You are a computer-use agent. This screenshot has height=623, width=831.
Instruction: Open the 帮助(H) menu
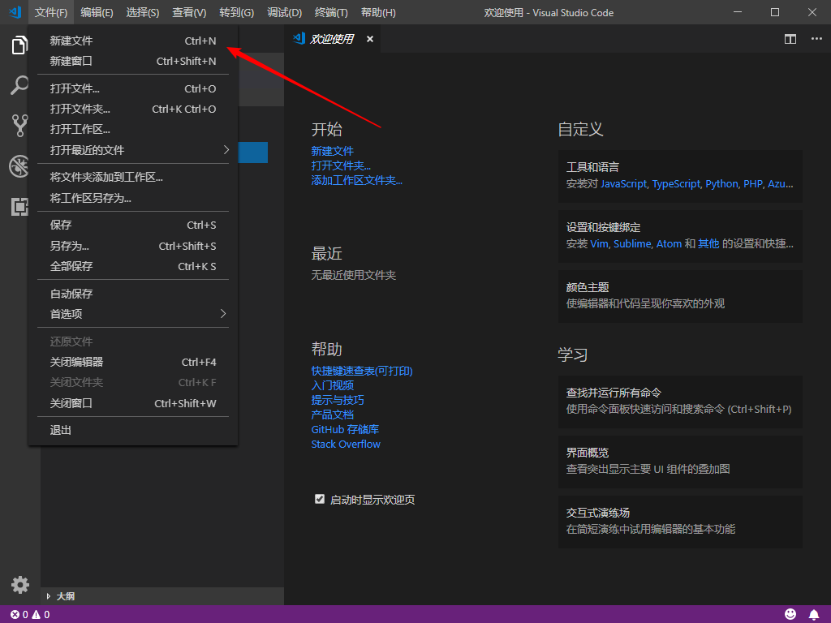[x=378, y=12]
